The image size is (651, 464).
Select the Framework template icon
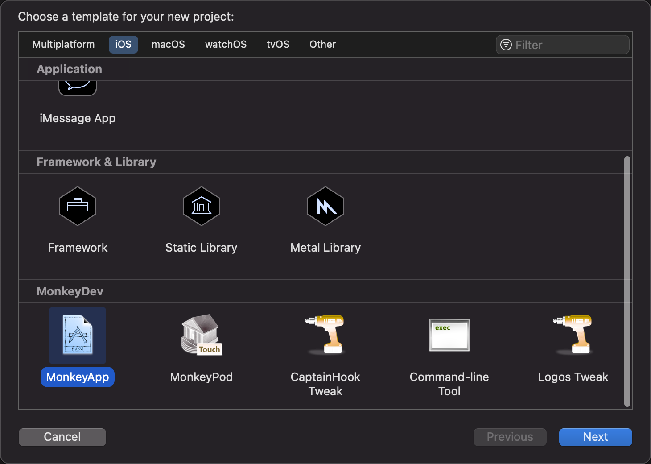point(78,206)
